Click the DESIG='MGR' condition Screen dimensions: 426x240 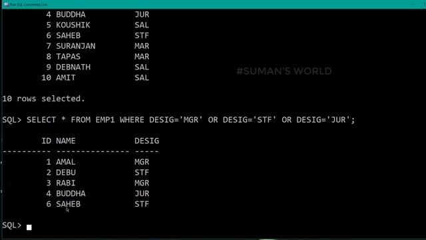coord(176,120)
